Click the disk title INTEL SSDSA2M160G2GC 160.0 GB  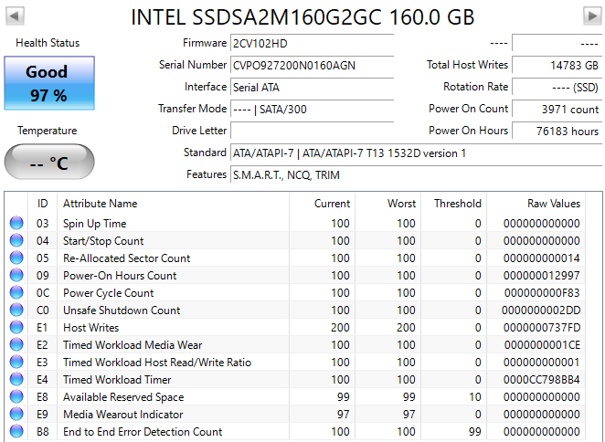[302, 17]
